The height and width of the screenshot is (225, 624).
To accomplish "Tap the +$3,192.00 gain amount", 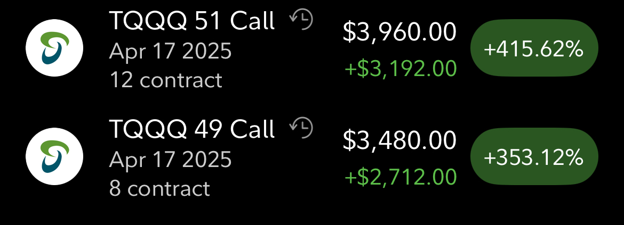I will 401,68.
